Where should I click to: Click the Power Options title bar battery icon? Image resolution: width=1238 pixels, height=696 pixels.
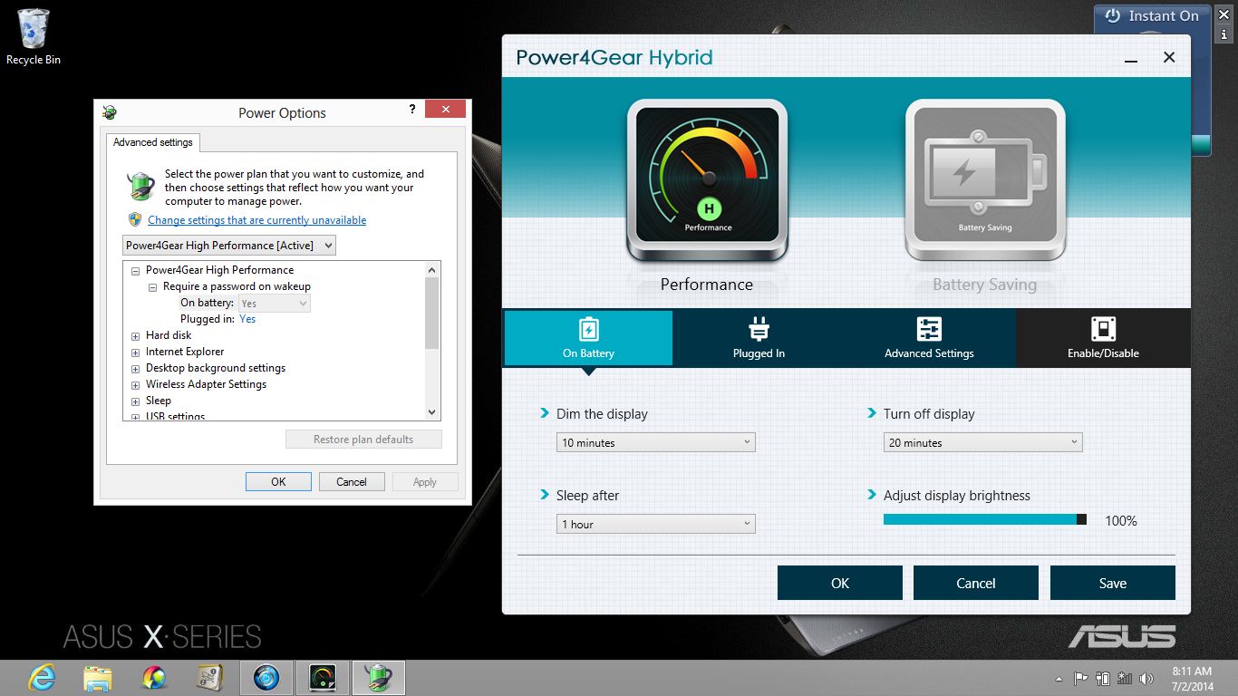click(x=110, y=112)
